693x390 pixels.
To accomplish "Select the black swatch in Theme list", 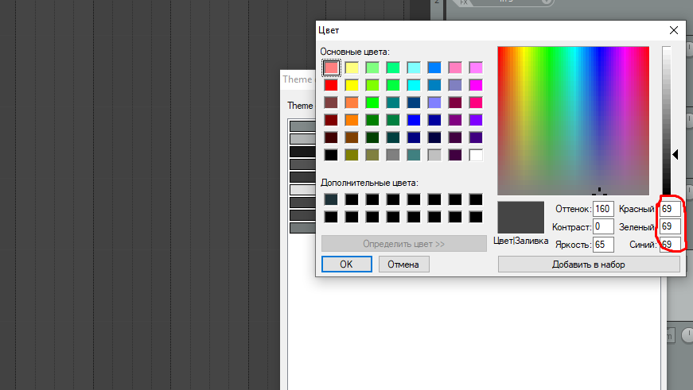I will point(303,152).
